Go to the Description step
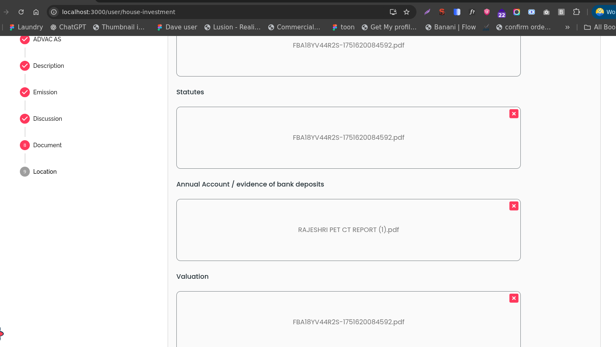 (x=48, y=66)
